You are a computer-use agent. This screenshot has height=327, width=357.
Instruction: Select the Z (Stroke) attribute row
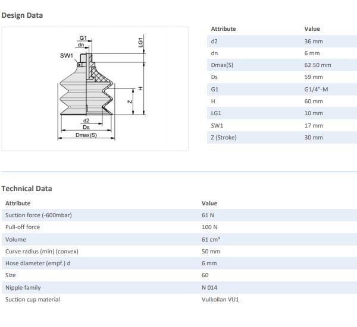tap(225, 137)
